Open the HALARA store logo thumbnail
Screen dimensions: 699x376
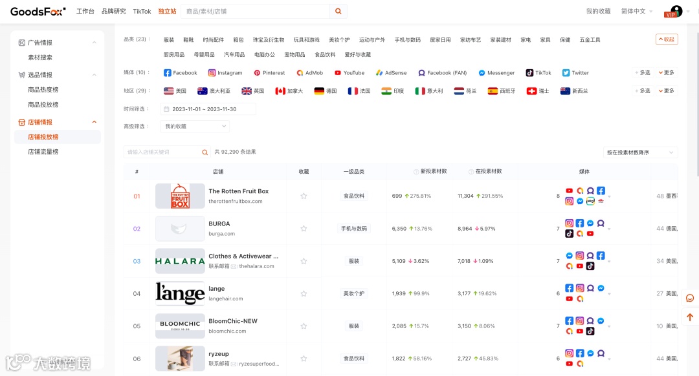point(180,261)
